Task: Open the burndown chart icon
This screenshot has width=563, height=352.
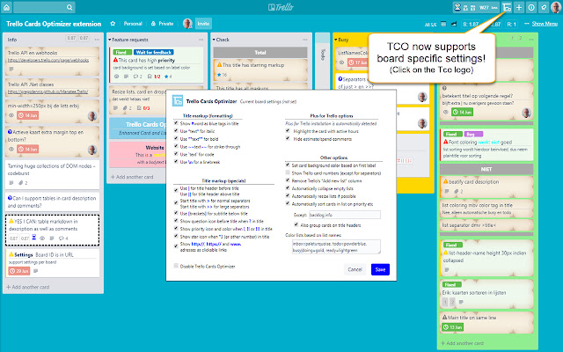Action: click(x=454, y=24)
